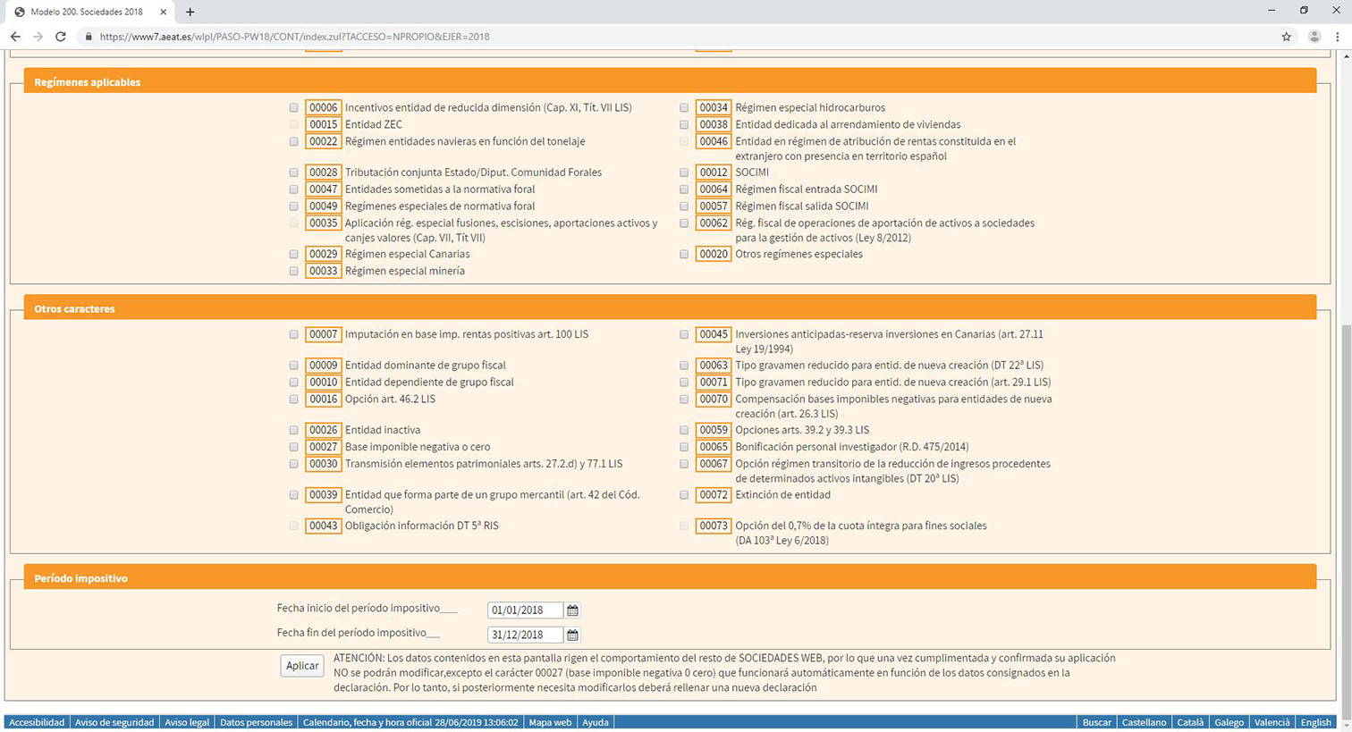Screen dimensions: 1352x732
Task: Reload the page with browser refresh icon
Action: click(61, 37)
